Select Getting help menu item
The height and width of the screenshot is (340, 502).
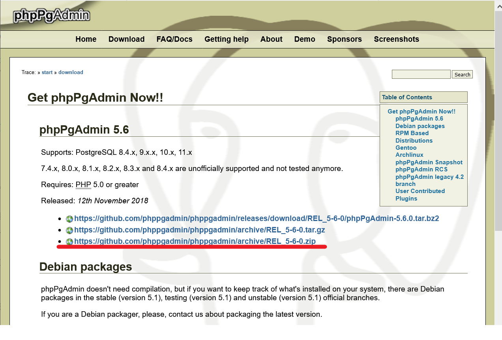click(227, 39)
